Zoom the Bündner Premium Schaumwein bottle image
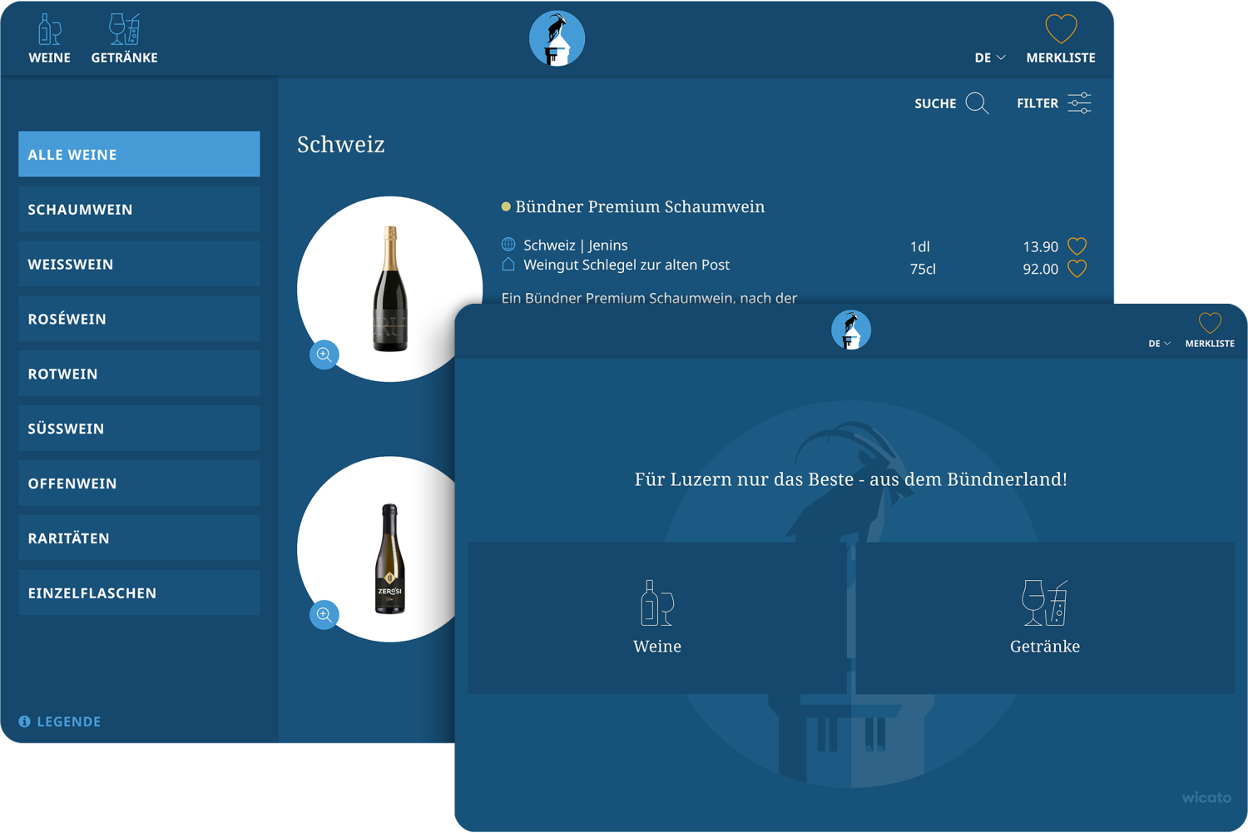 click(x=324, y=355)
